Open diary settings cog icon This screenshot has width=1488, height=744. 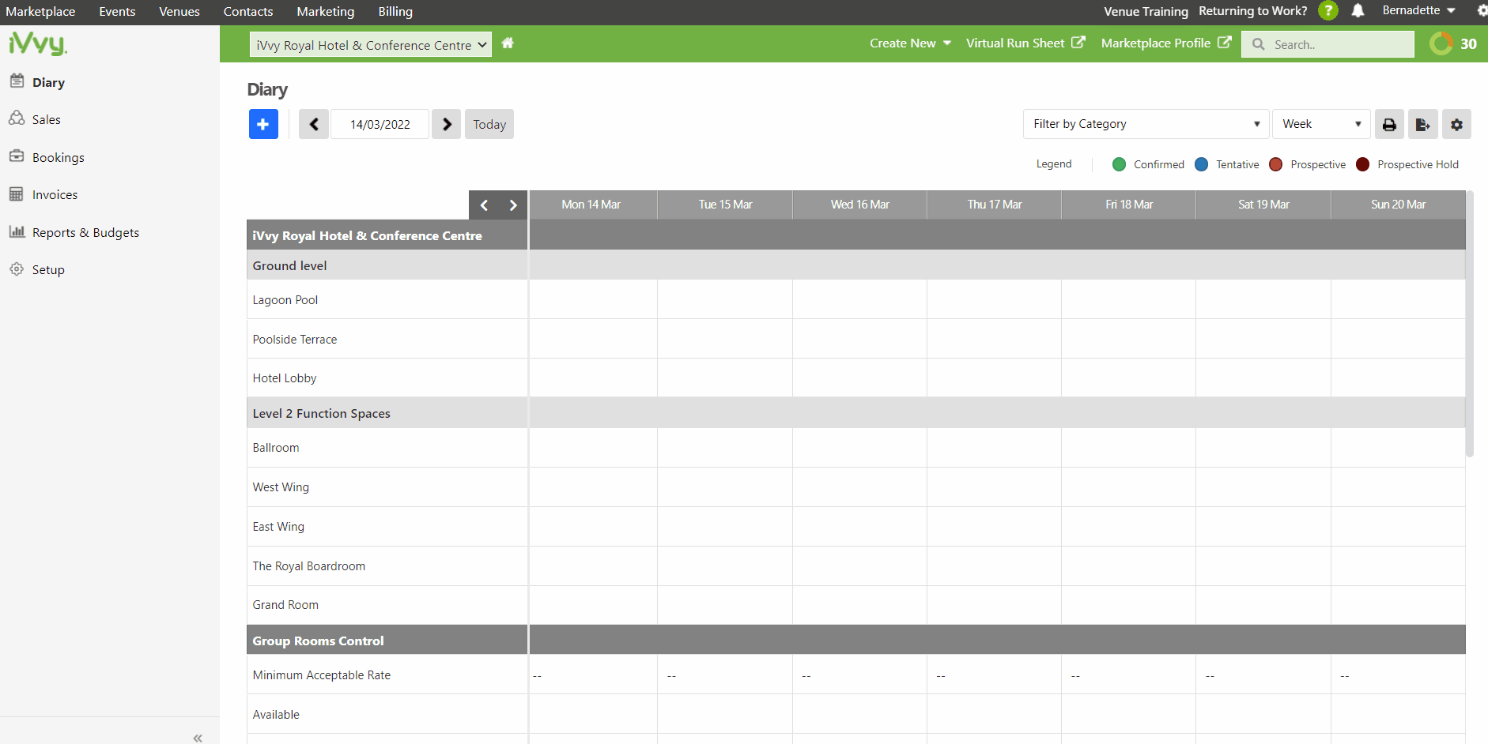coord(1456,124)
